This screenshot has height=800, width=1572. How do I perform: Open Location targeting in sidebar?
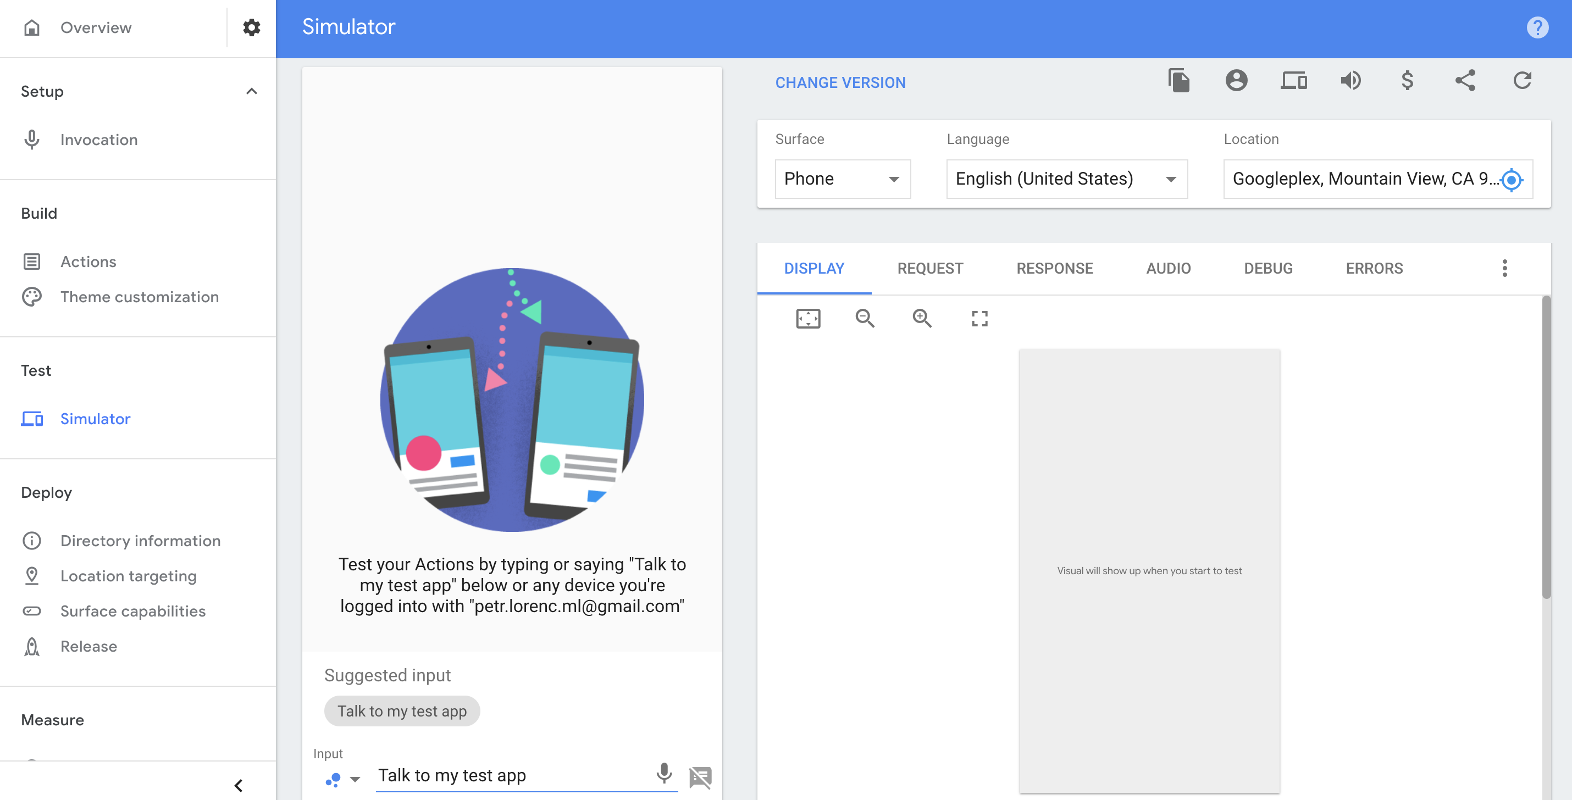click(128, 576)
